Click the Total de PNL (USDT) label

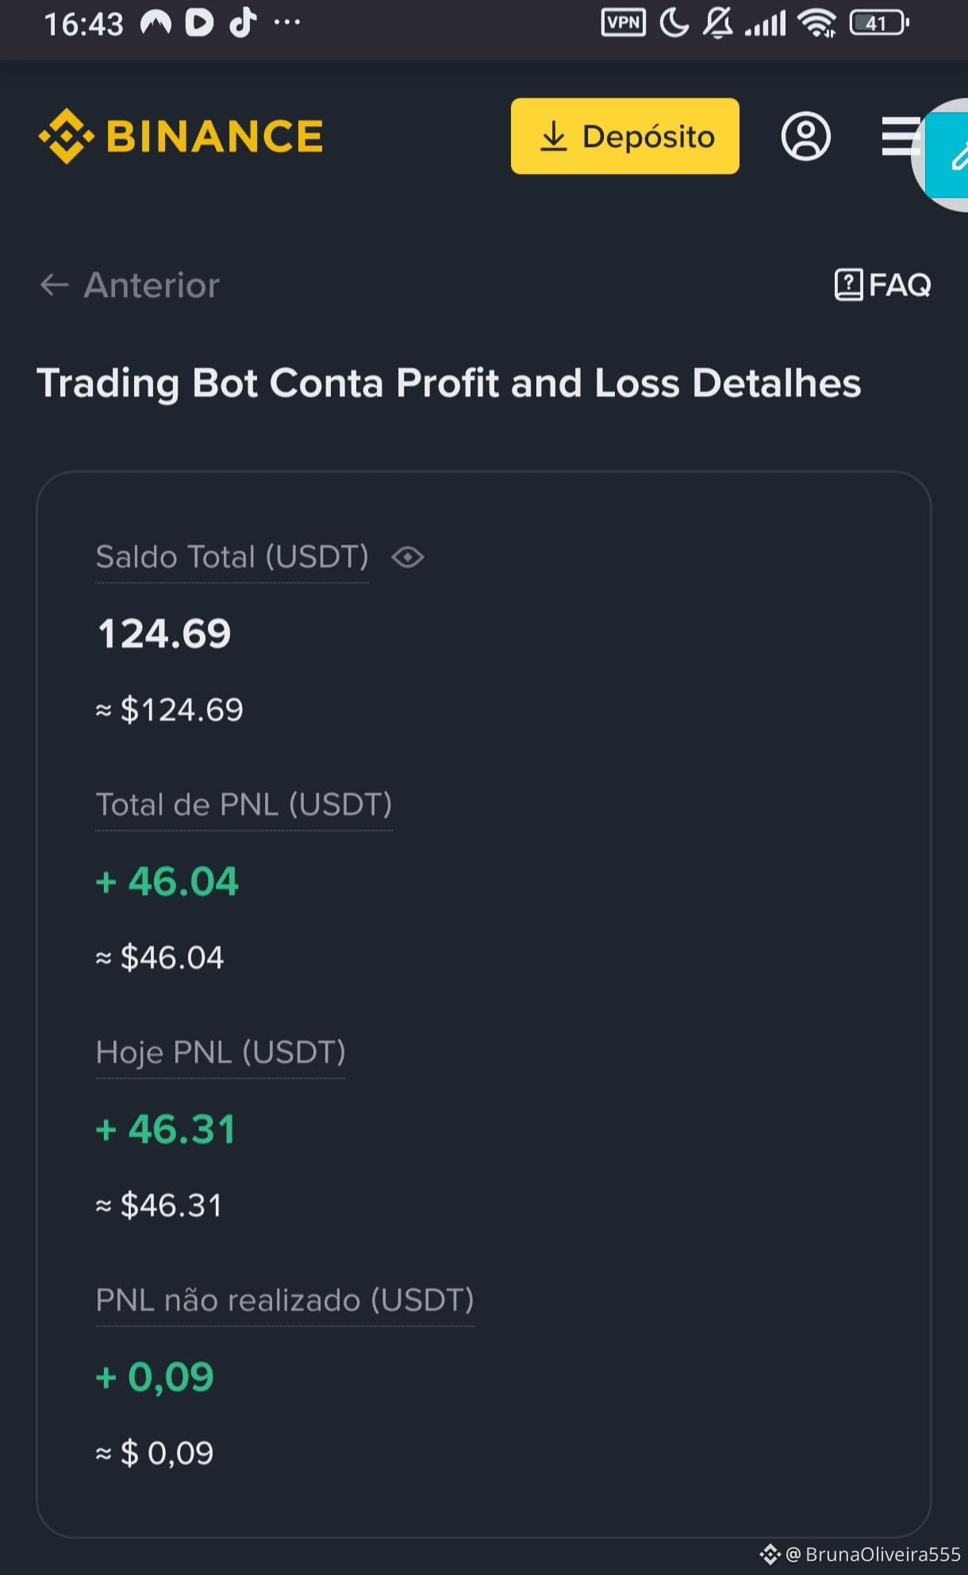point(244,805)
